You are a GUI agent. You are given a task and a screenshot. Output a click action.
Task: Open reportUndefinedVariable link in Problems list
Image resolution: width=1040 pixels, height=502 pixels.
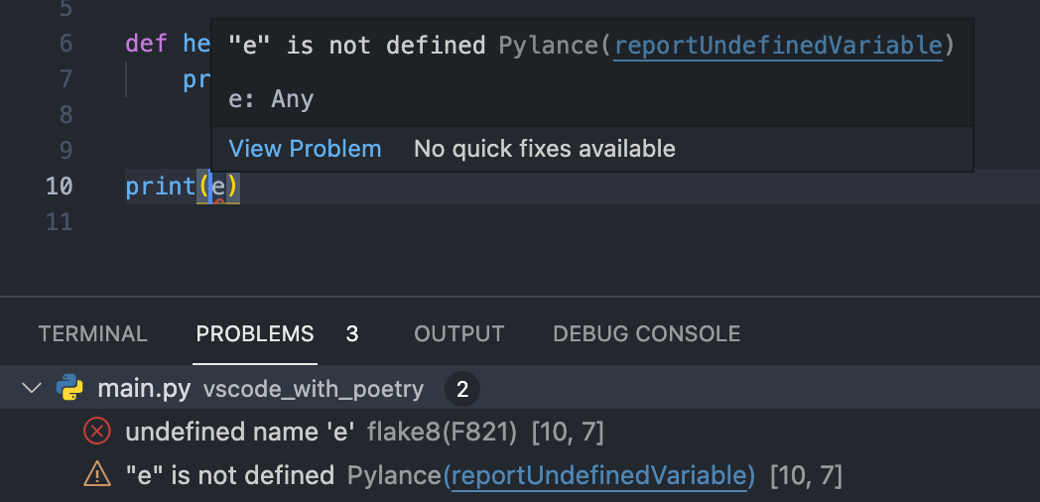599,475
